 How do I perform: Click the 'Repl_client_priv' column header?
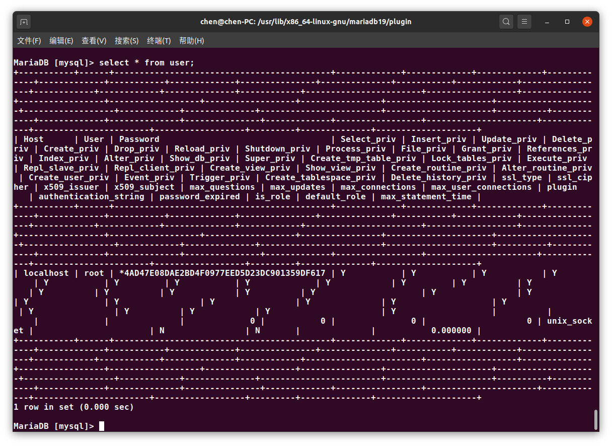point(155,168)
